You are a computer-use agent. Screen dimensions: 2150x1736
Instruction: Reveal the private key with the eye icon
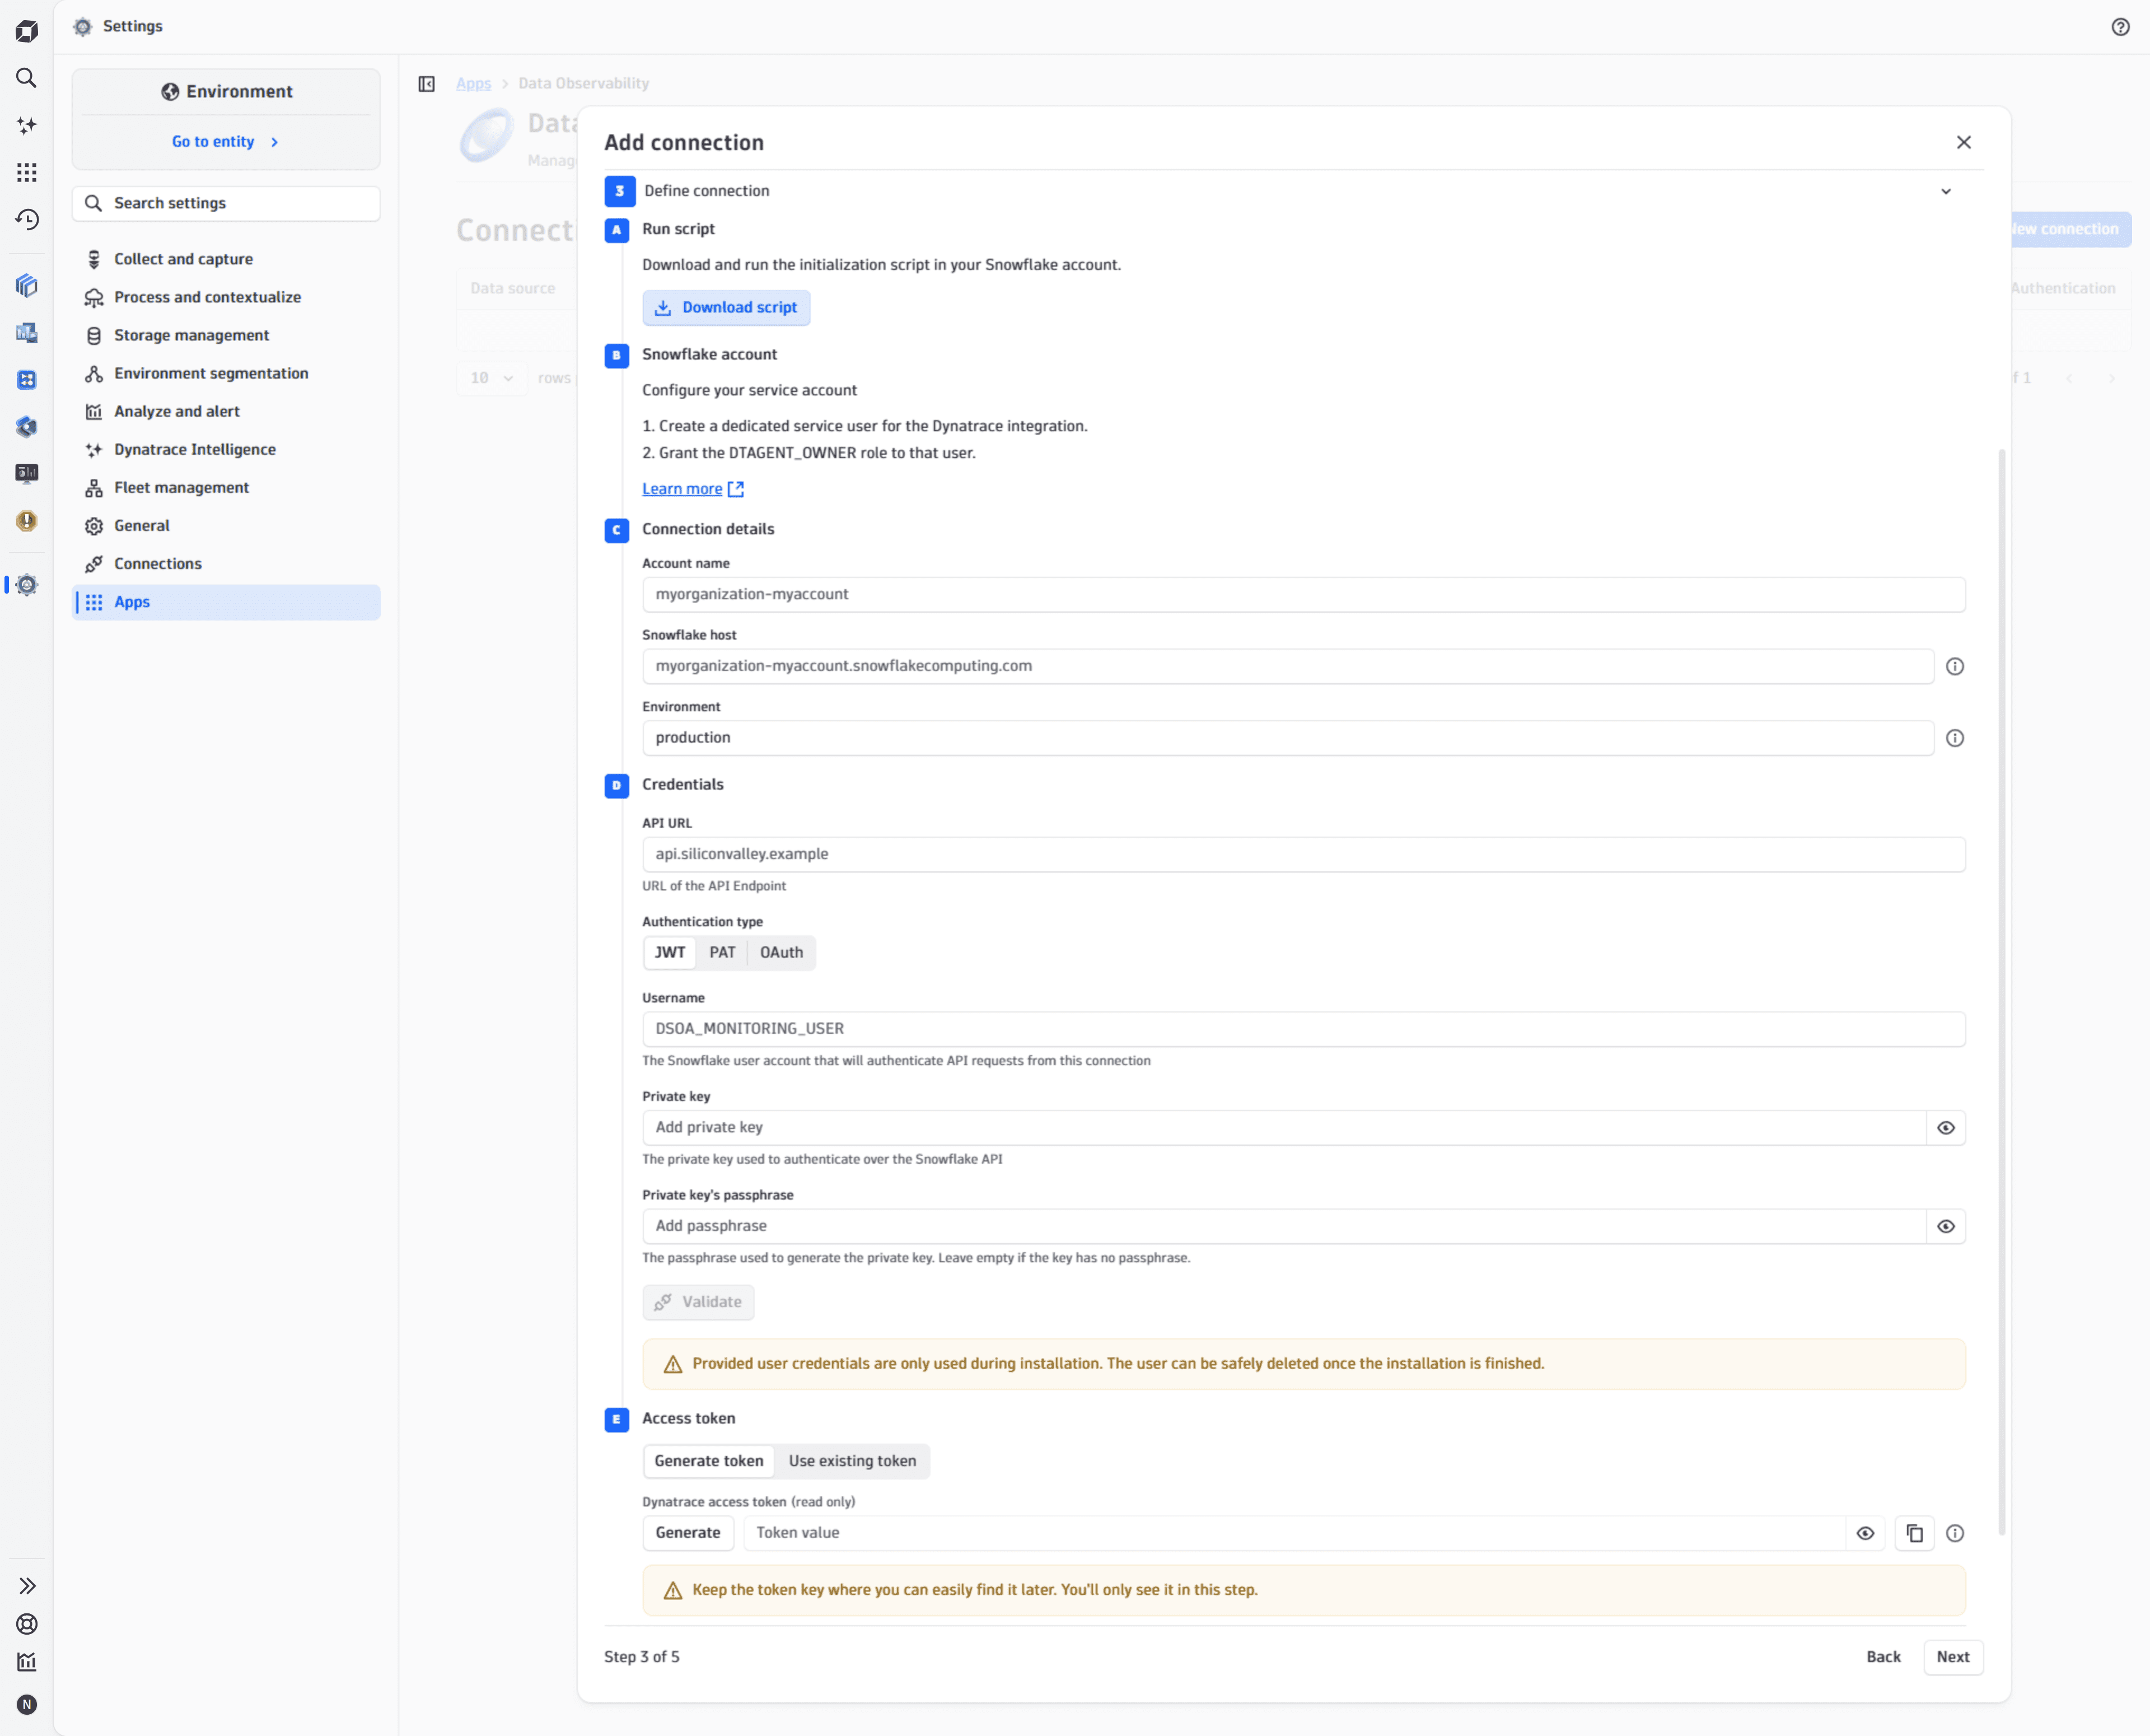1946,1128
